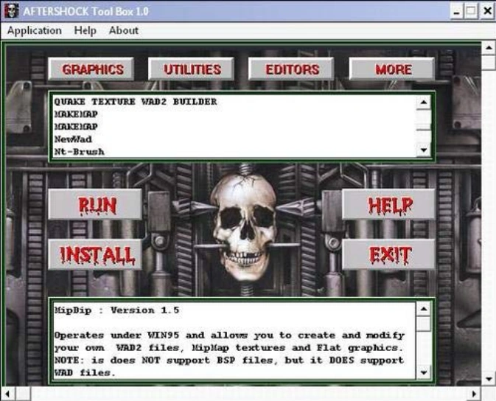Click main window vertical scroll down arrow
Screen dimensions: 496x401
click(489, 379)
